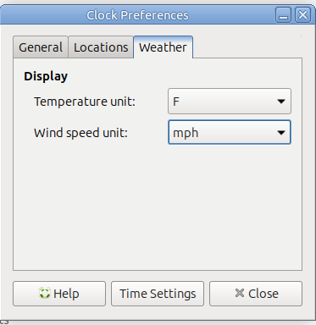Image resolution: width=316 pixels, height=325 pixels.
Task: Switch to the General tab
Action: click(41, 47)
